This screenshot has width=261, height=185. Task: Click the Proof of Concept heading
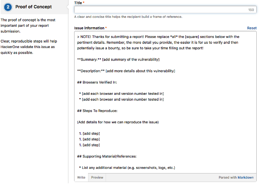click(x=33, y=7)
